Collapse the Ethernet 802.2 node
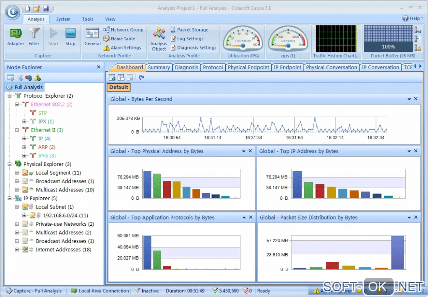 point(17,104)
